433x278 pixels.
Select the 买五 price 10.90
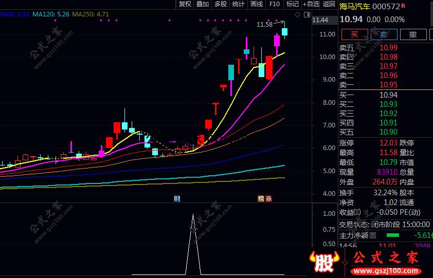(x=389, y=132)
